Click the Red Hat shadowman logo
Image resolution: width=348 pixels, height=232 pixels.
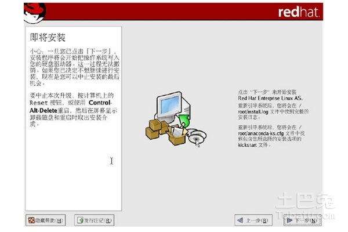pos(34,13)
